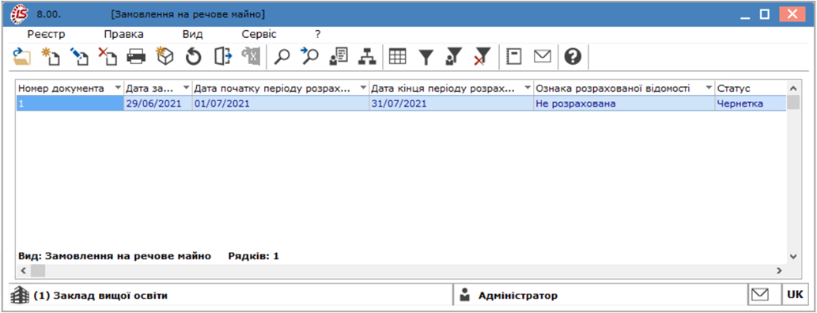This screenshot has width=817, height=313.
Task: Click the vertical scrollbar up arrow
Action: [x=793, y=88]
